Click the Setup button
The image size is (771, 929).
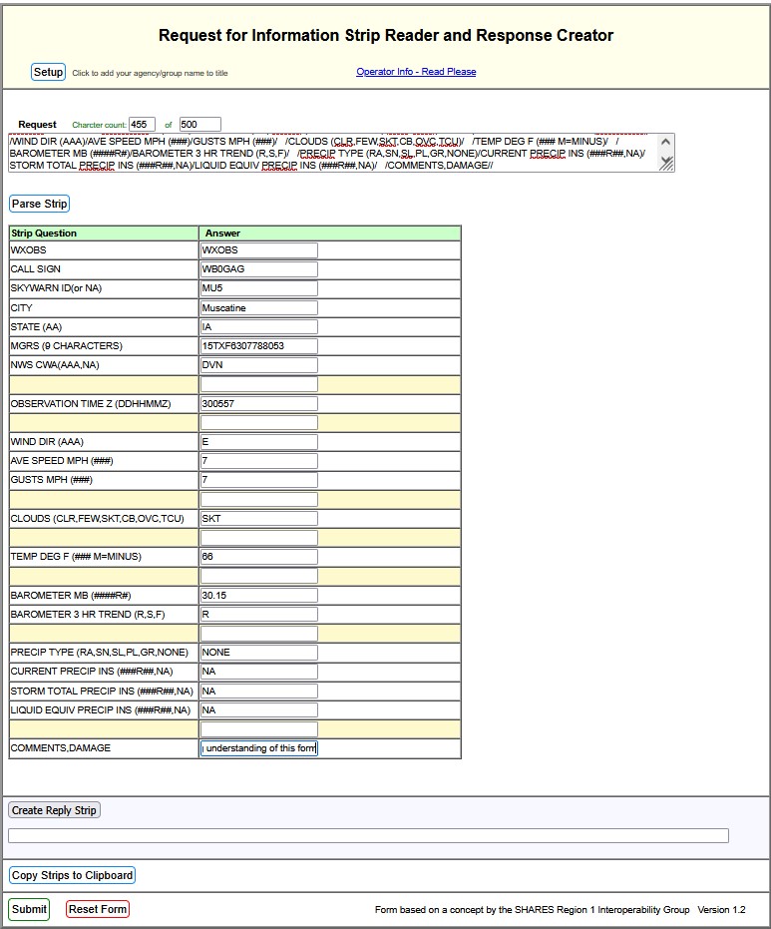48,72
